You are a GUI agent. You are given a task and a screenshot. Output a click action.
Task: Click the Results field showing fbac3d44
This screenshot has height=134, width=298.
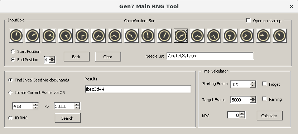[138, 89]
